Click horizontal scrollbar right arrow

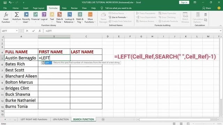pyautogui.click(x=218, y=119)
